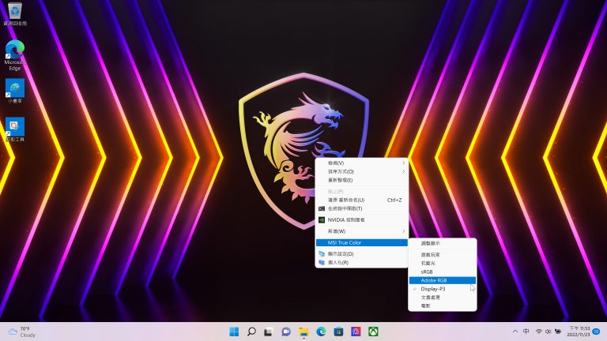Image resolution: width=607 pixels, height=341 pixels.
Task: Open Task View from the taskbar
Action: point(268,332)
